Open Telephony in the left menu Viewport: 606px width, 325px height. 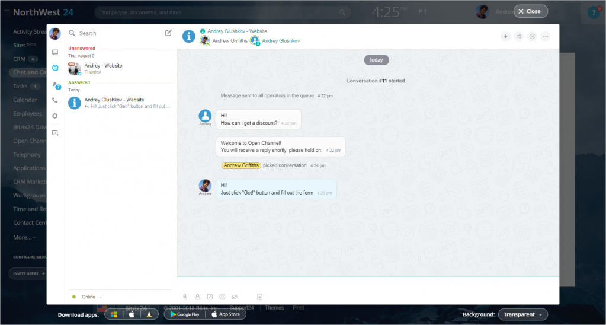(x=27, y=154)
